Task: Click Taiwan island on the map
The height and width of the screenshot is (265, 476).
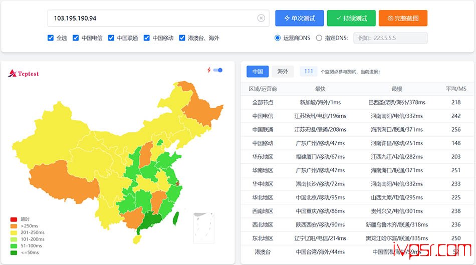Action: [175, 219]
